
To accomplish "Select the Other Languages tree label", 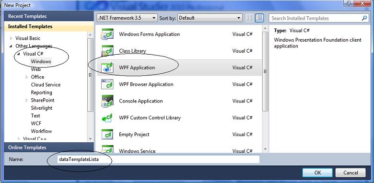I will coord(34,46).
